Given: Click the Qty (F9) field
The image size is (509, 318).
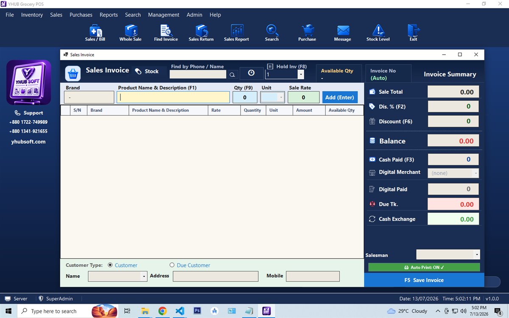Looking at the screenshot, I should [245, 98].
